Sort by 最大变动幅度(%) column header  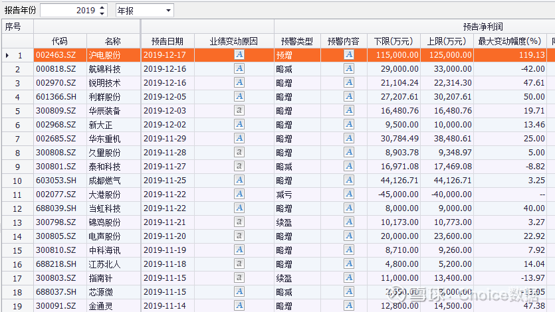click(510, 41)
